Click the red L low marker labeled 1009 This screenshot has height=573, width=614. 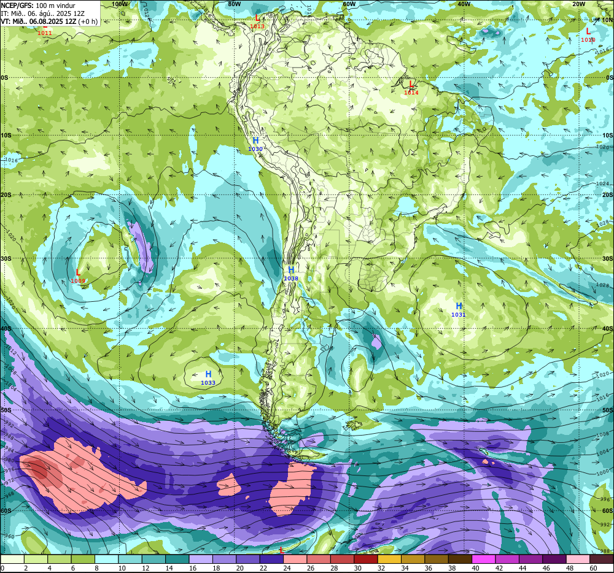(x=78, y=272)
